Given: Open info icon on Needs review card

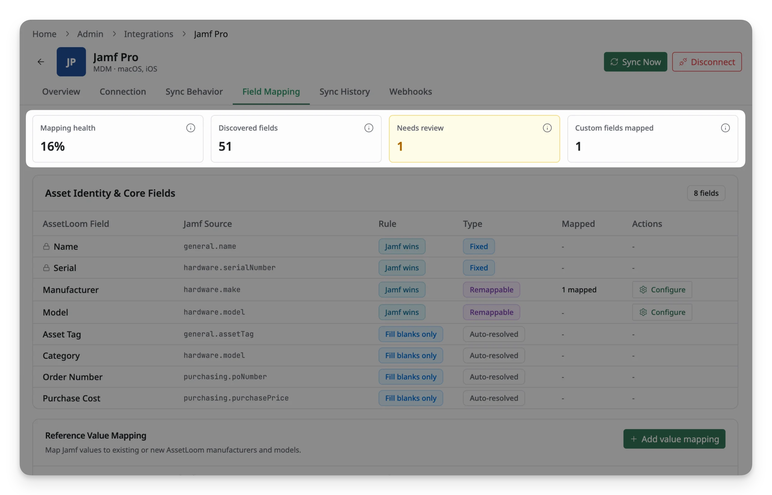Looking at the screenshot, I should click(547, 128).
